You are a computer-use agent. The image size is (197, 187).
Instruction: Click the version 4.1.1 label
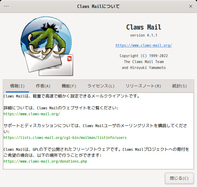pyautogui.click(x=144, y=35)
